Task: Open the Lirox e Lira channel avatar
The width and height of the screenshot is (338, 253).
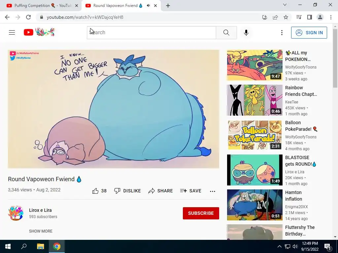Action: click(16, 213)
